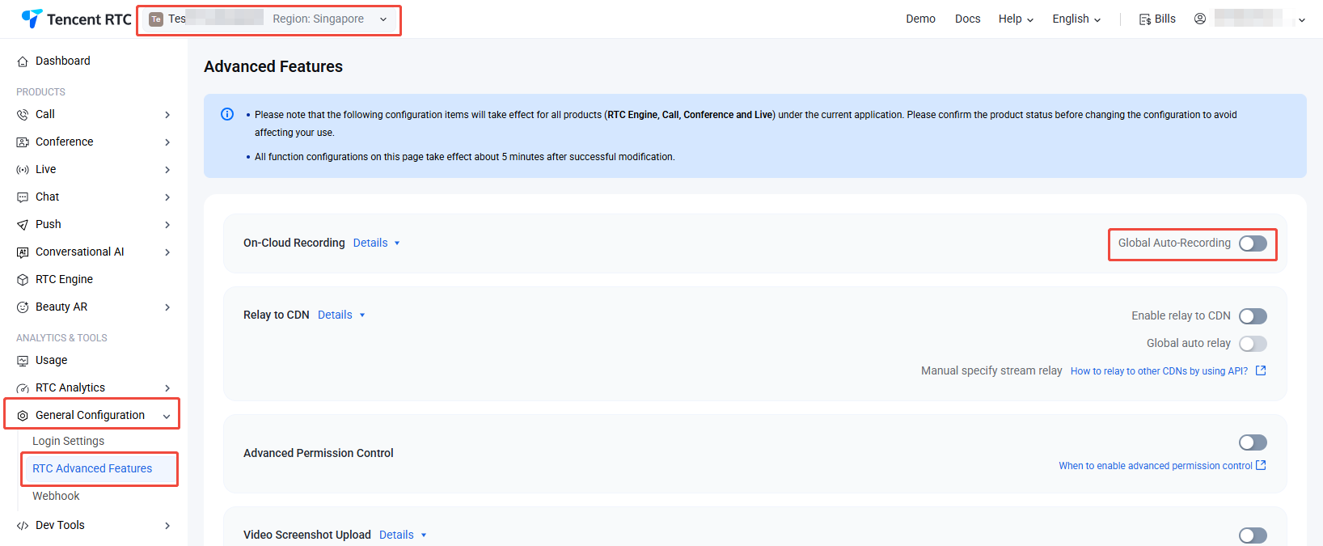
Task: Open the Help dropdown menu
Action: tap(1016, 19)
